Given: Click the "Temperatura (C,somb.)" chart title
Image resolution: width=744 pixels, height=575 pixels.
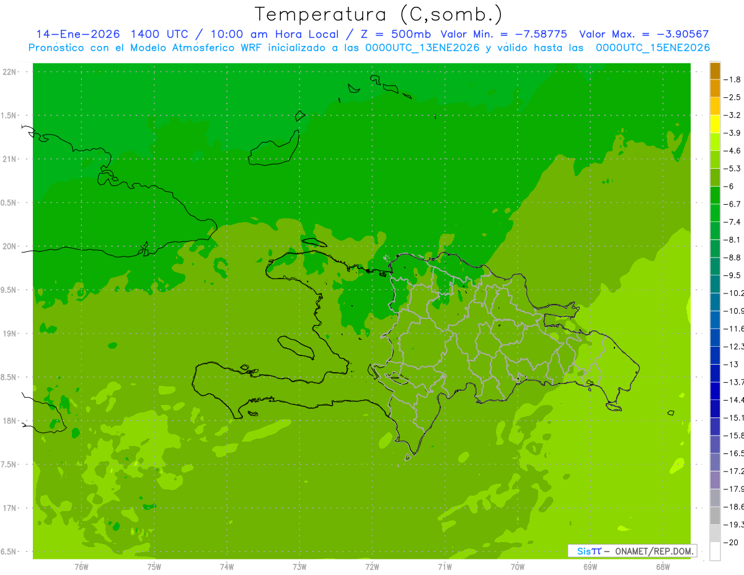Looking at the screenshot, I should point(378,14).
